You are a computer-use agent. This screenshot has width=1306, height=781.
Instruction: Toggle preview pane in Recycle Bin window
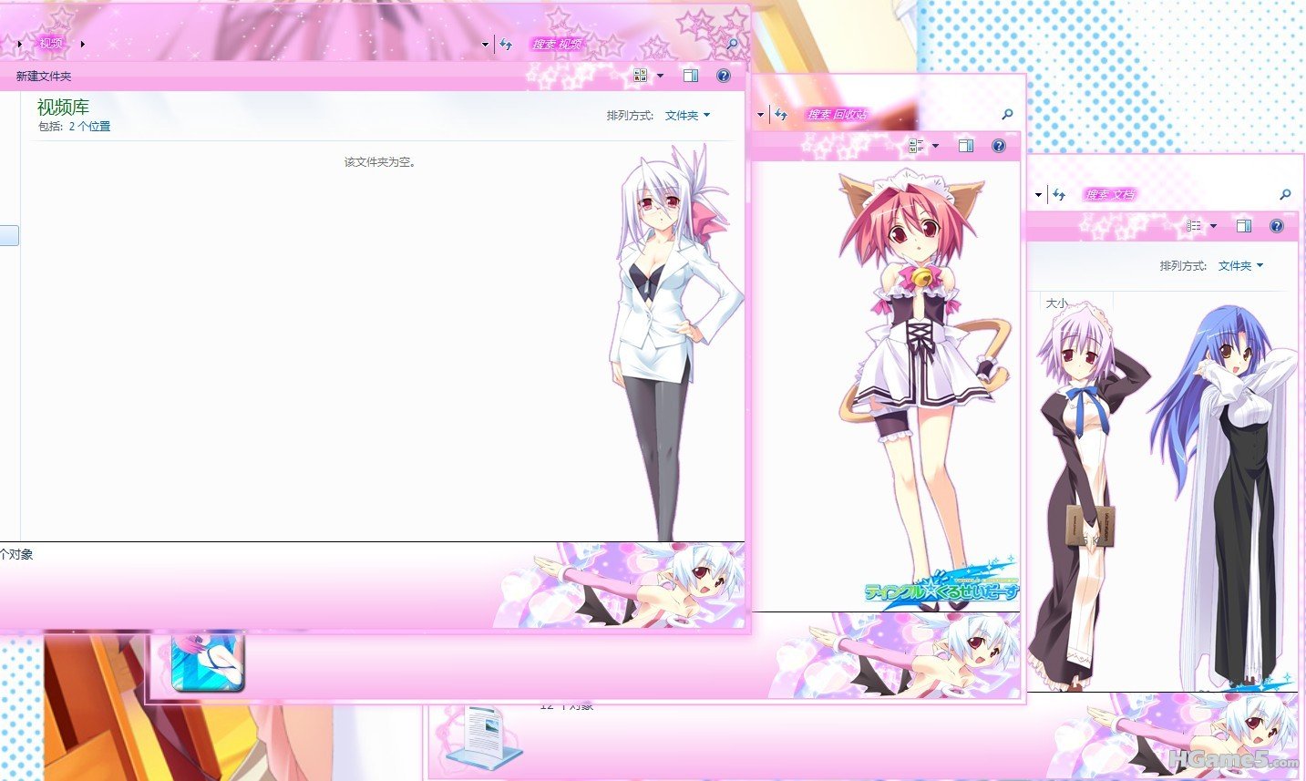pyautogui.click(x=966, y=146)
